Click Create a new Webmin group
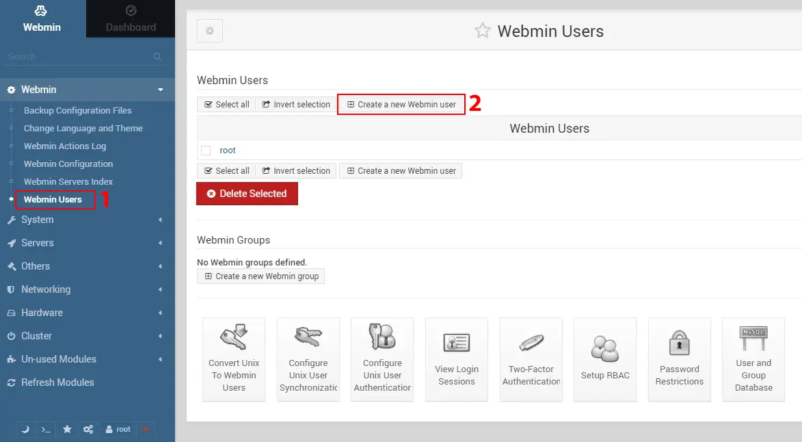This screenshot has width=802, height=442. tap(261, 276)
